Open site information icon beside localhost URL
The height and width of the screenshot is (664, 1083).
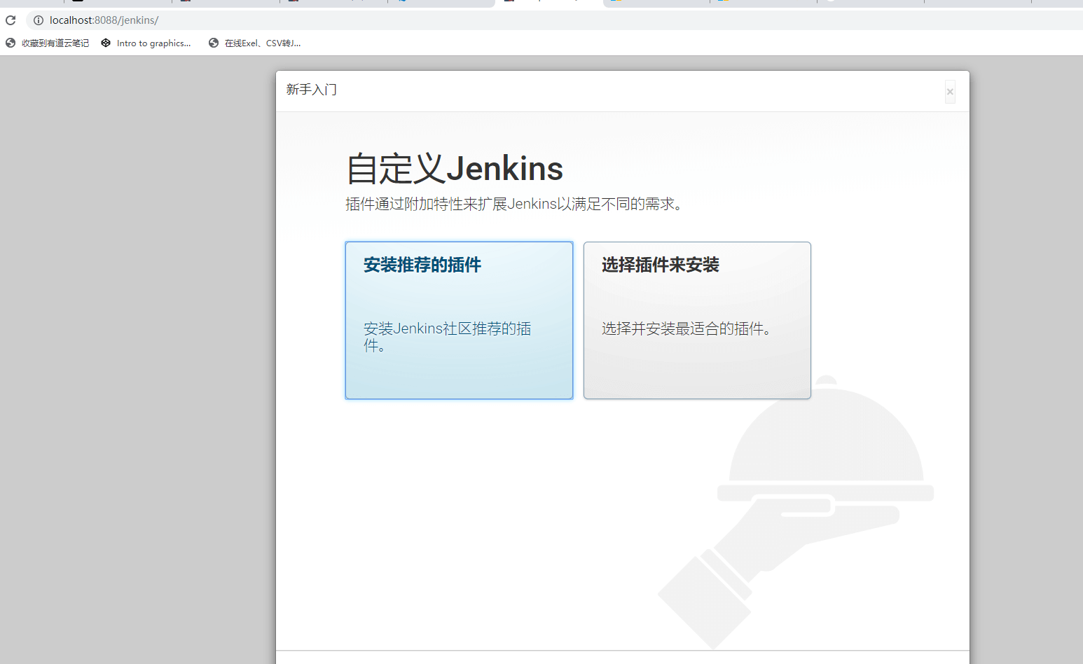39,20
